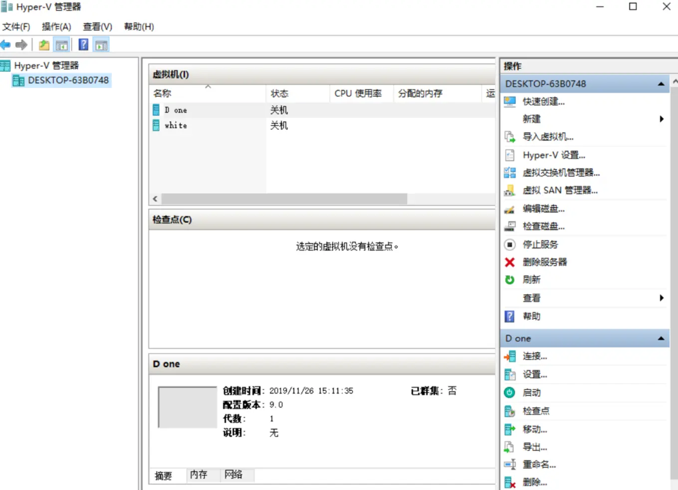Toggle the console tree toolbar icon

62,45
